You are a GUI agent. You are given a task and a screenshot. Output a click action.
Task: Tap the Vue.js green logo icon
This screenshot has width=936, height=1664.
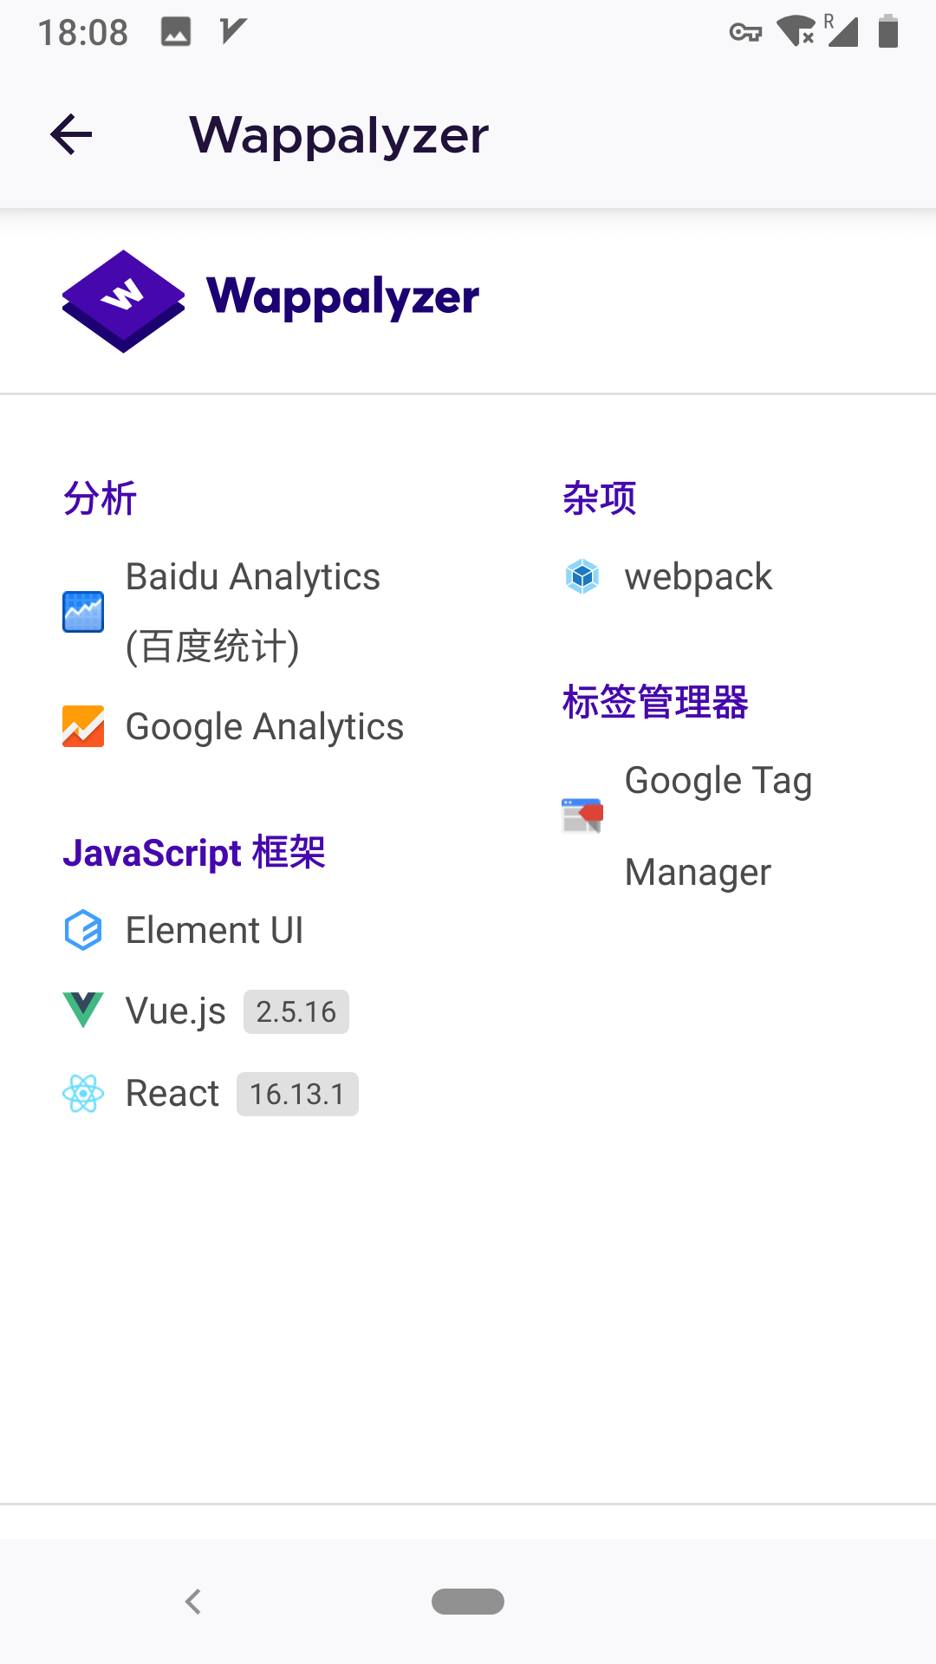[83, 1011]
